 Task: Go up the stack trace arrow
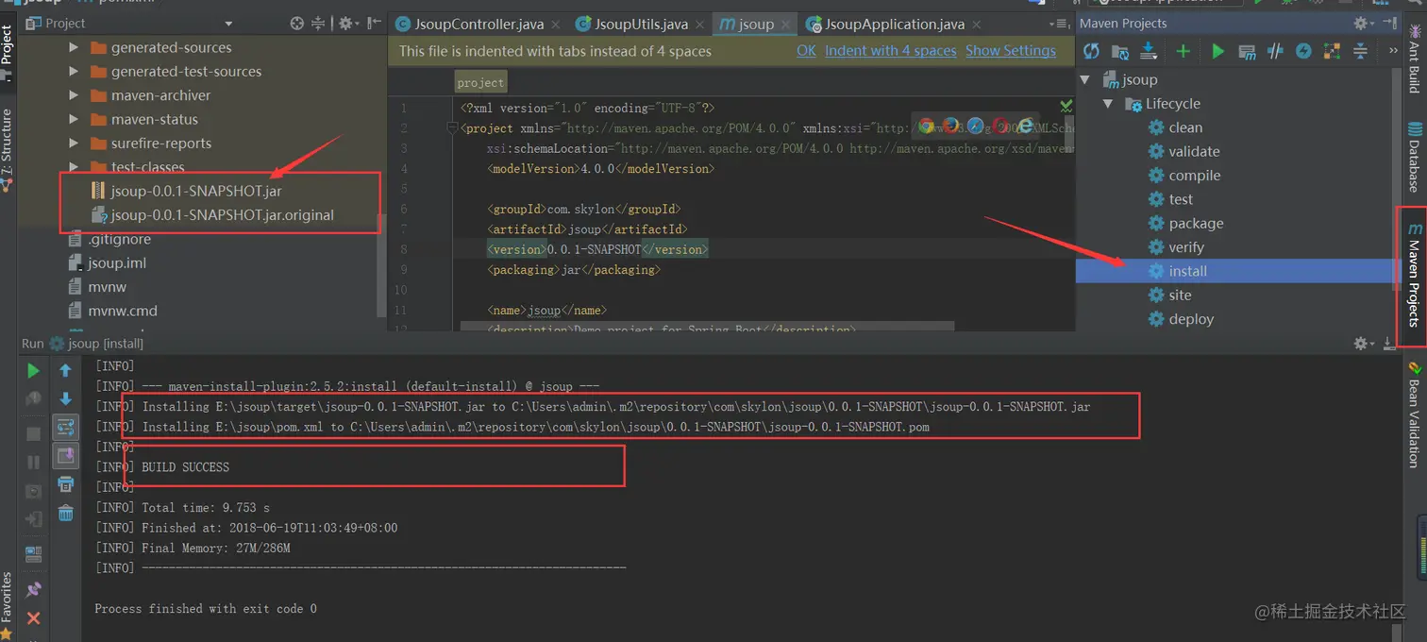(x=66, y=370)
